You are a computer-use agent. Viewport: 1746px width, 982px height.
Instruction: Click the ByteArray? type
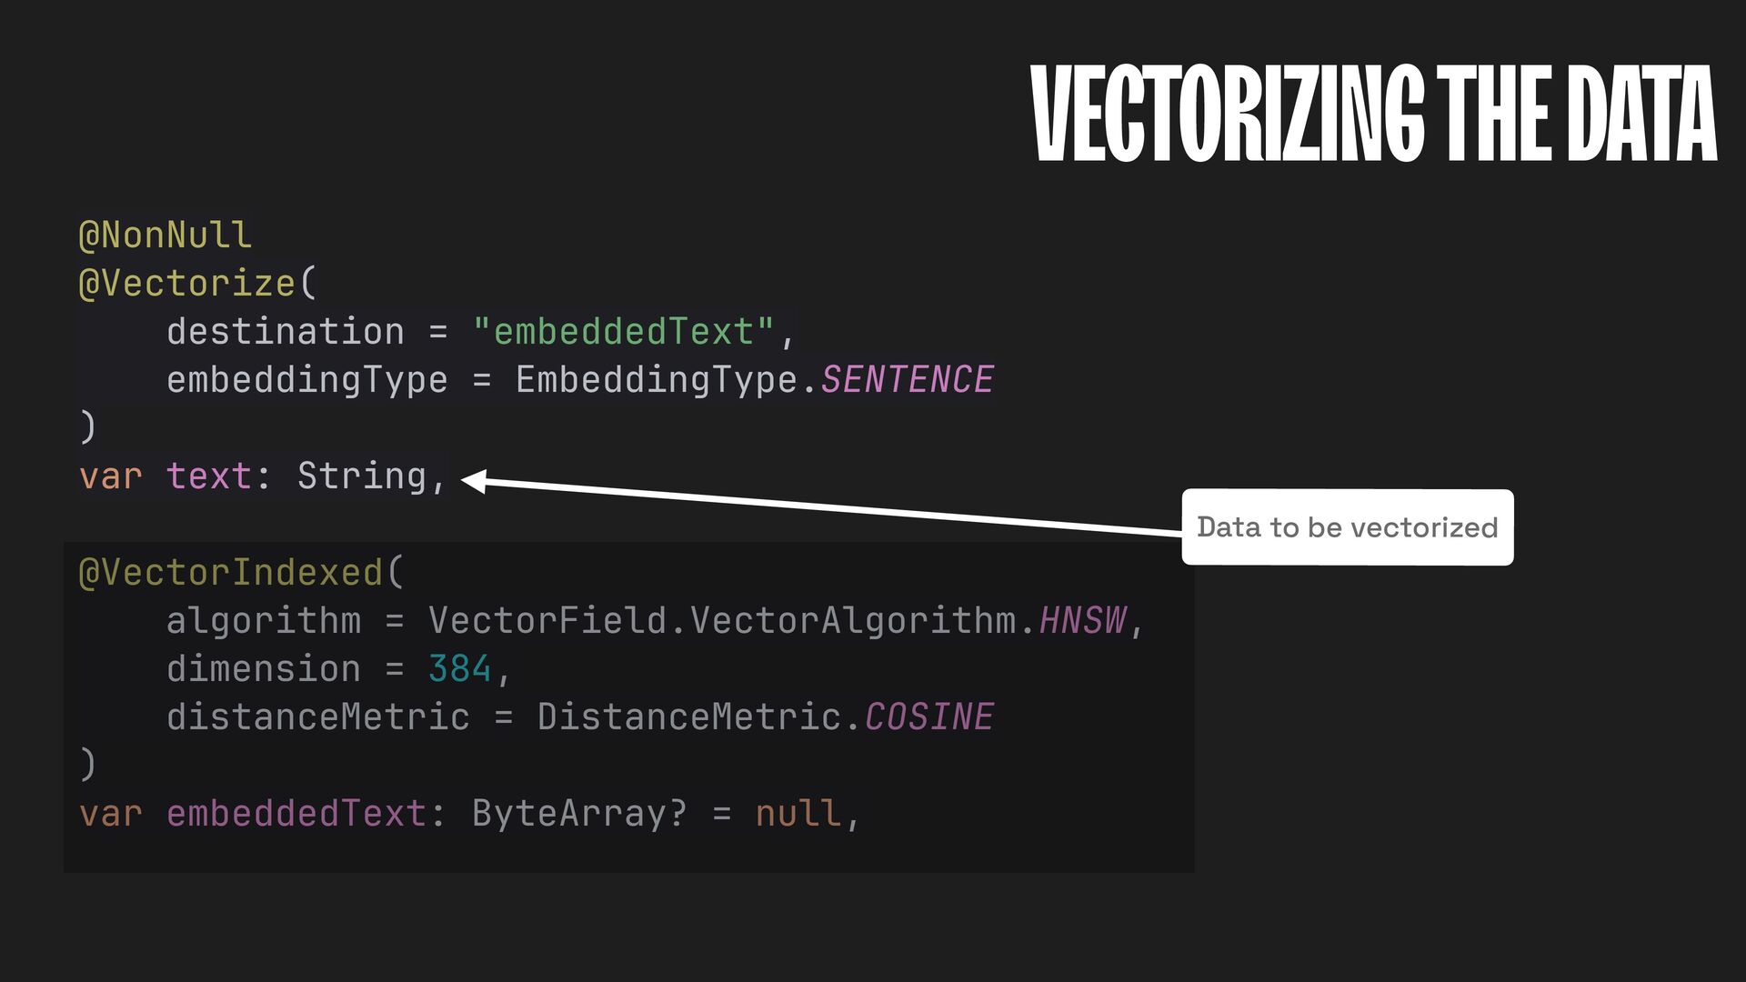[x=579, y=814]
